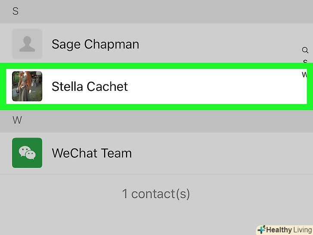Viewport: 313px width, 235px height.
Task: Open Stella Cachet's profile photo
Action: click(27, 86)
